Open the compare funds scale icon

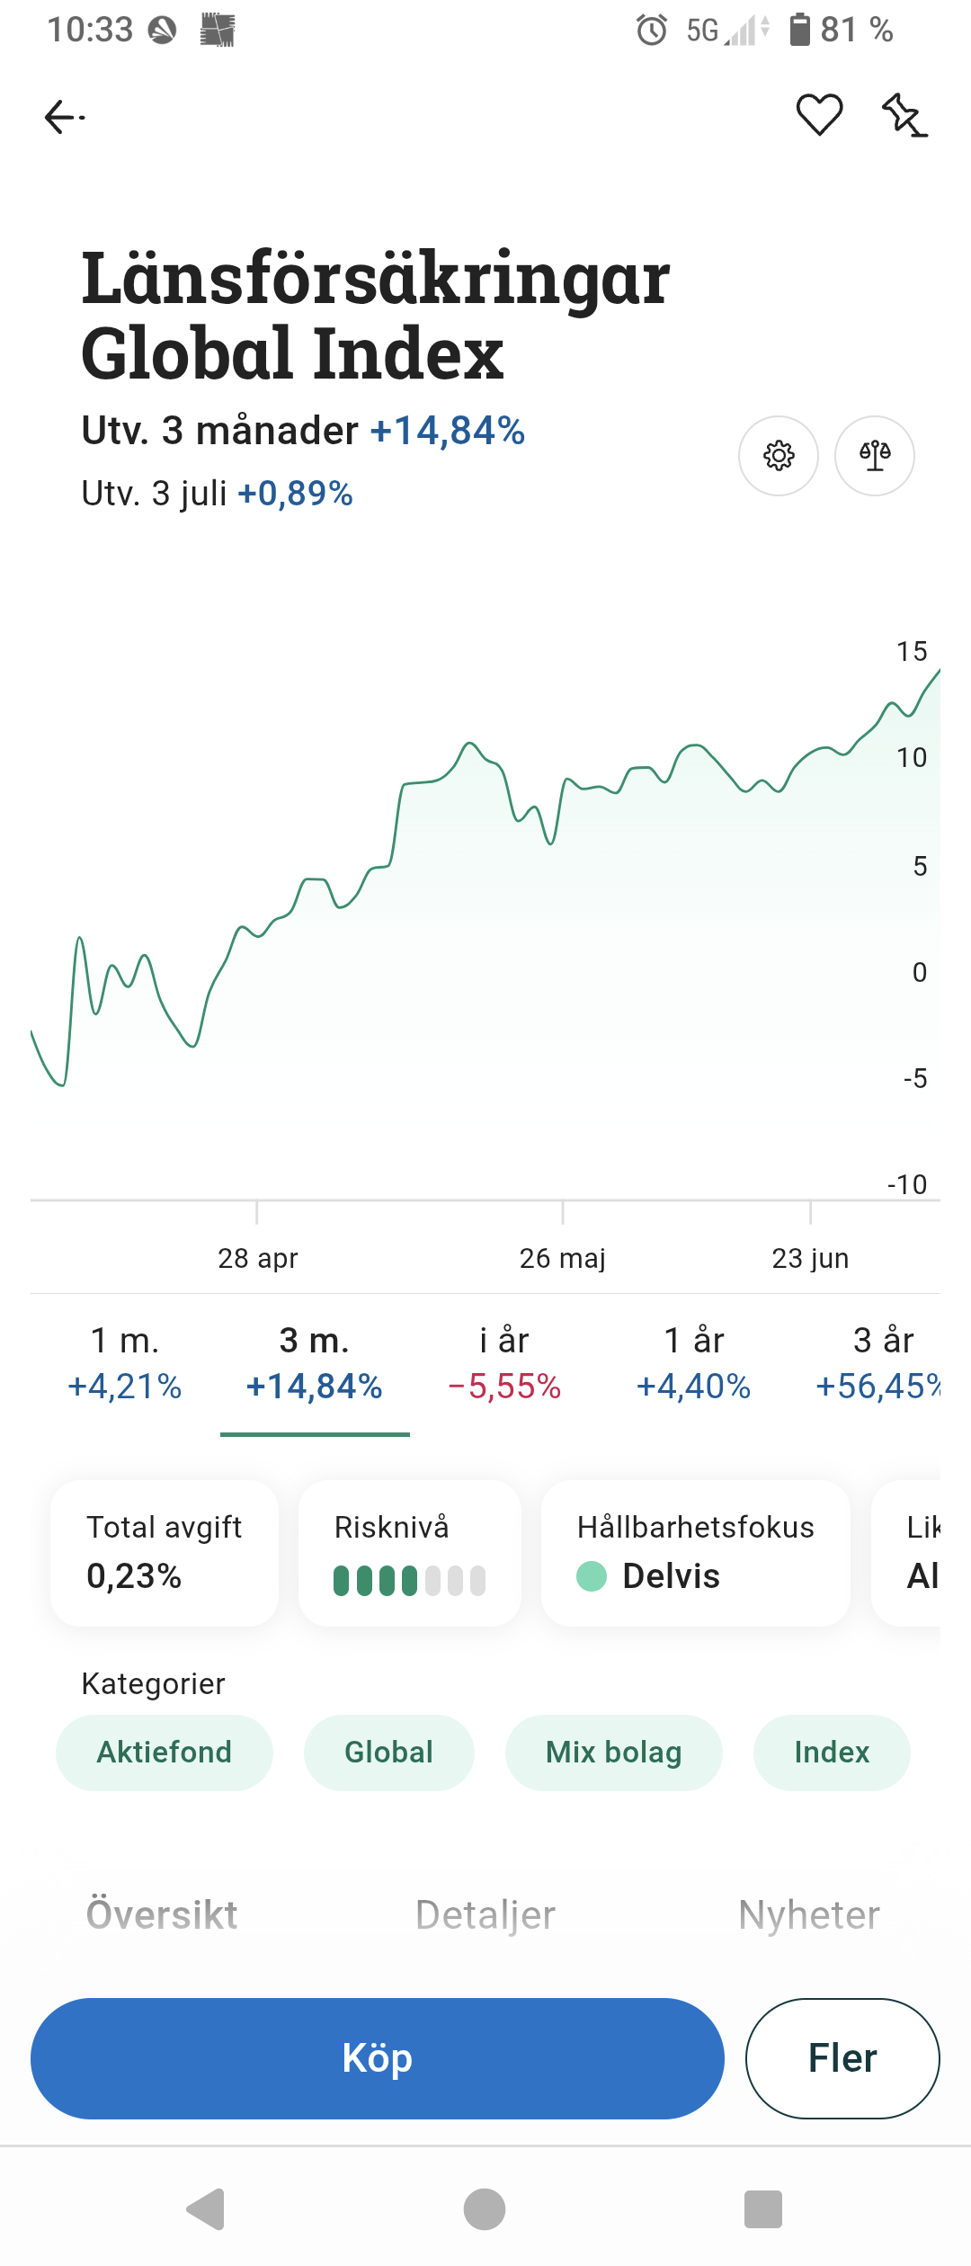click(875, 456)
